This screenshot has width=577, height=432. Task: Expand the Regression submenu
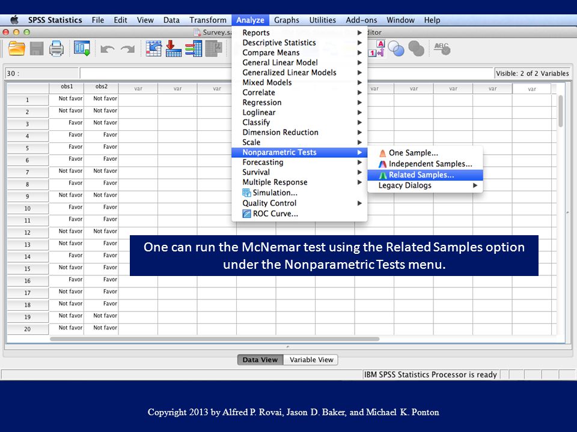click(x=299, y=103)
